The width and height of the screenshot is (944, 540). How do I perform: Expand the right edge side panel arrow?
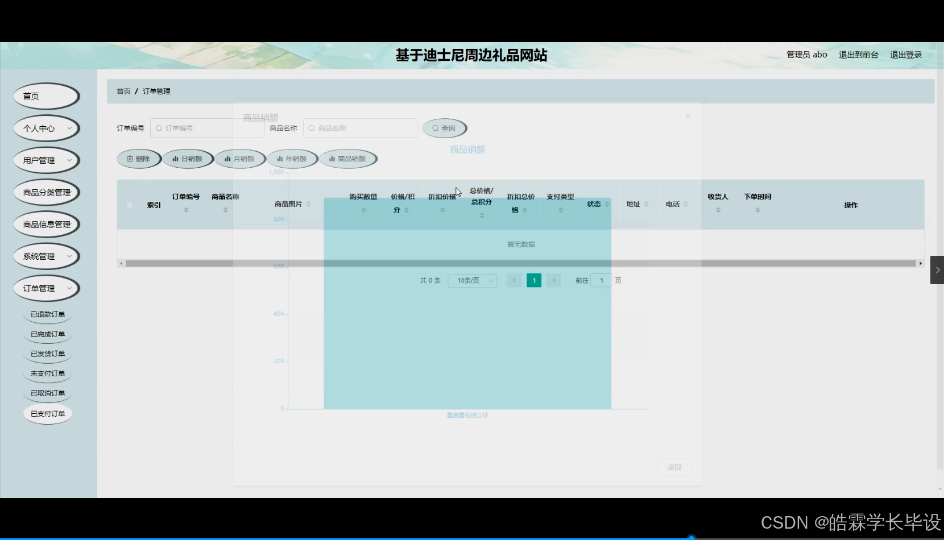pos(937,270)
